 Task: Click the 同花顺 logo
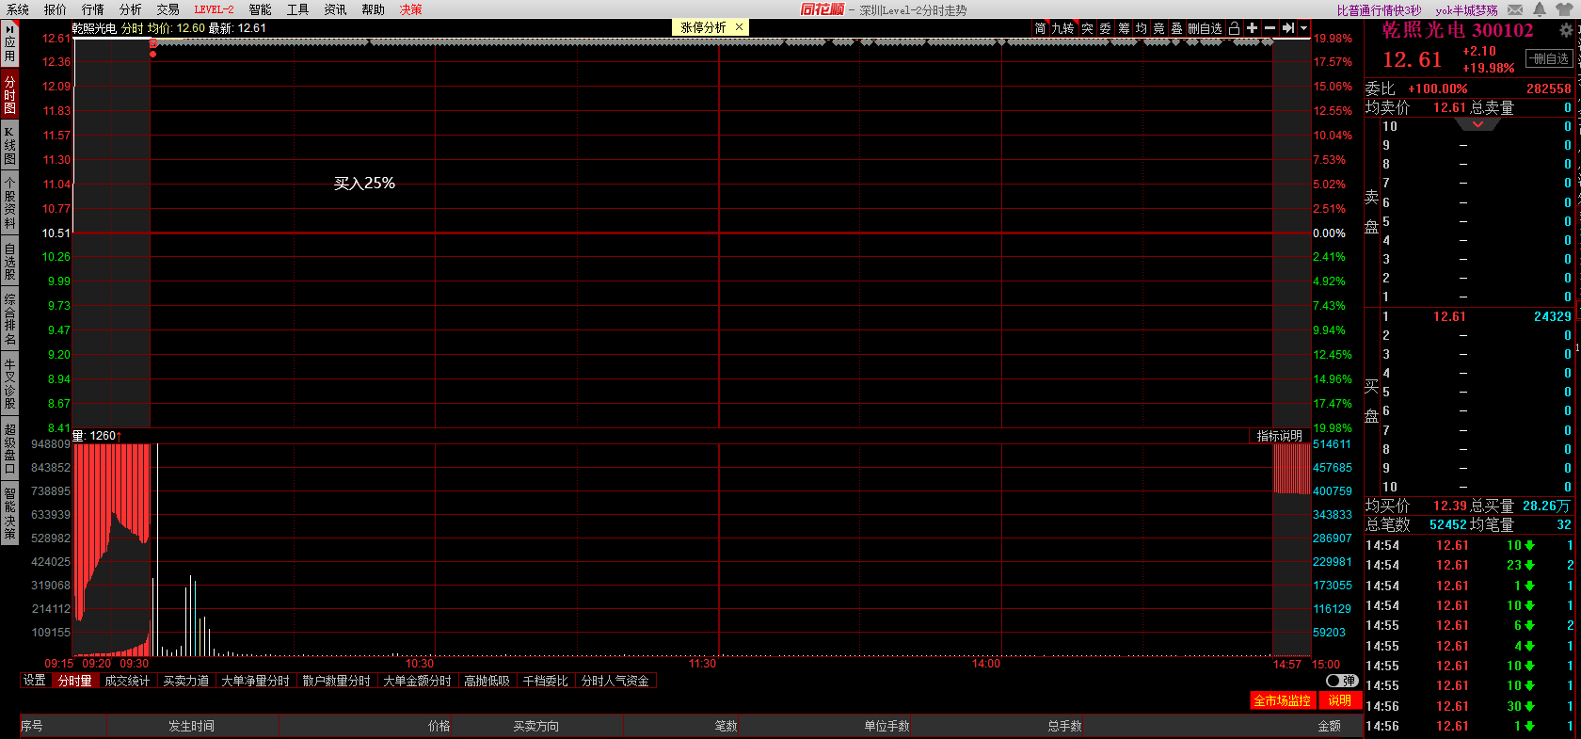tap(822, 9)
